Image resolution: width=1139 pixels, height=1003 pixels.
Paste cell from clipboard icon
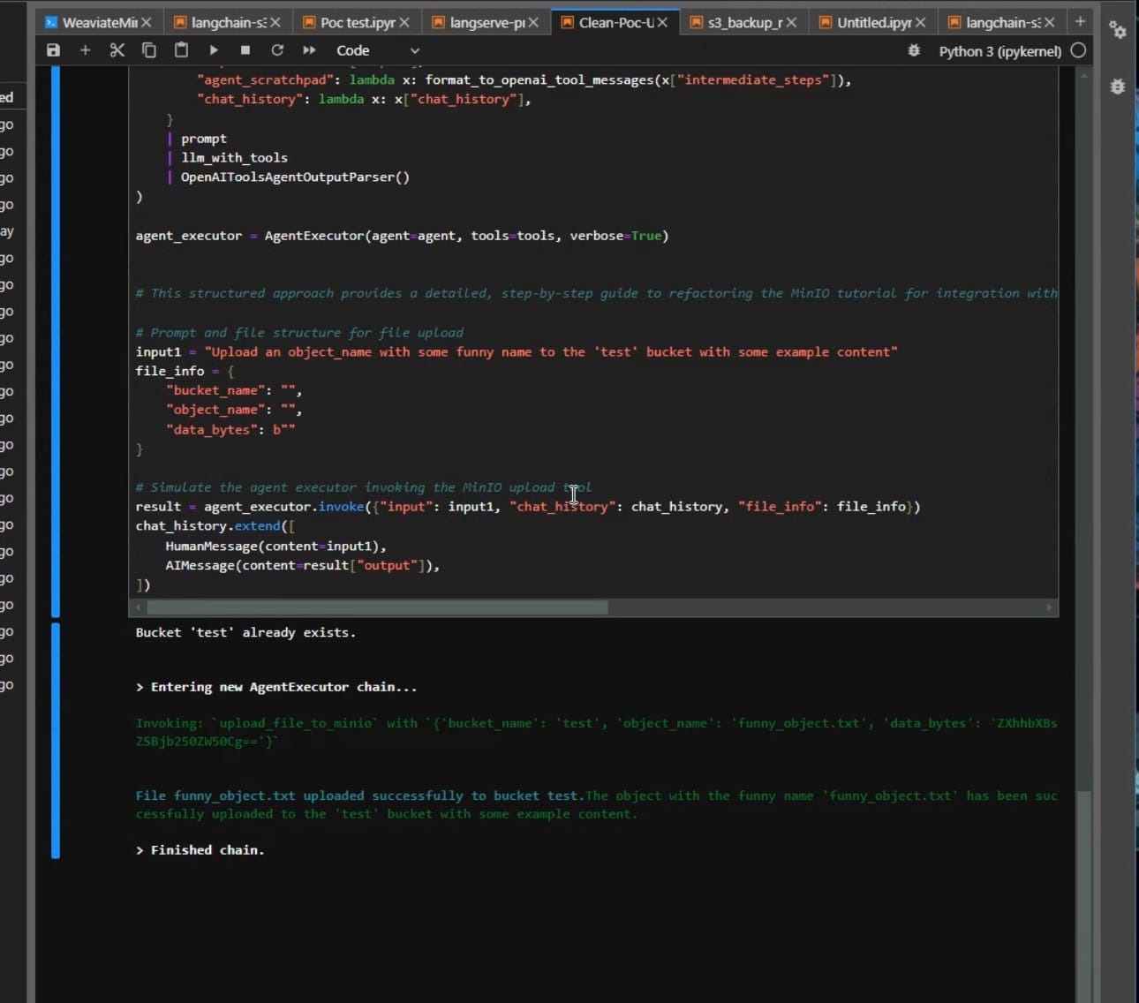coord(181,50)
